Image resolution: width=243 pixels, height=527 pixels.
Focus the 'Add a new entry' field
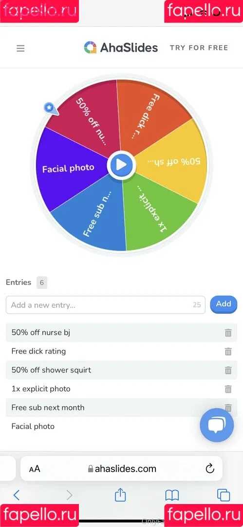point(105,305)
